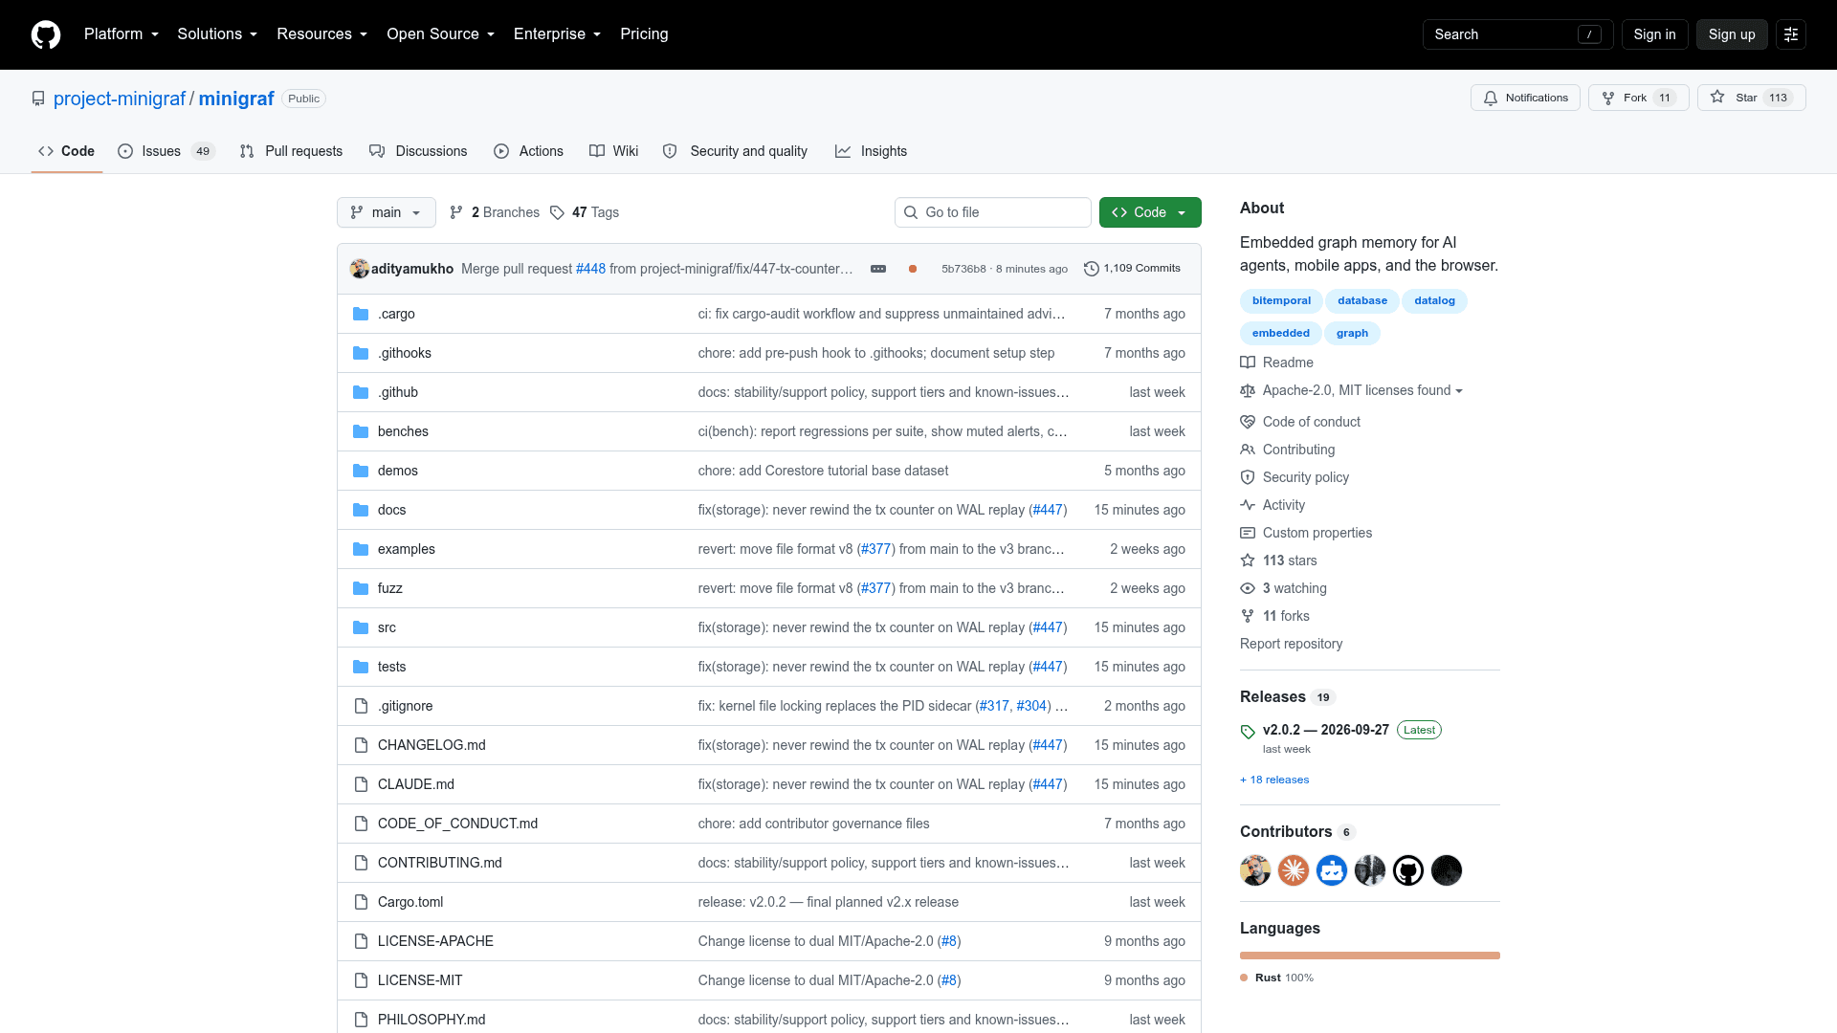View the first contributor avatar
Image resolution: width=1837 pixels, height=1033 pixels.
pos(1255,870)
